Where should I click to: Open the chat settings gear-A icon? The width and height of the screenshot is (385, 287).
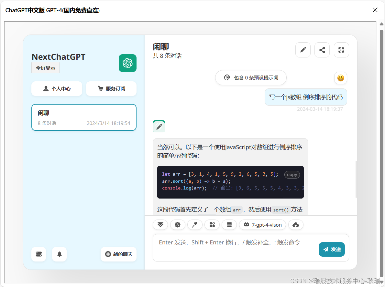(178, 225)
